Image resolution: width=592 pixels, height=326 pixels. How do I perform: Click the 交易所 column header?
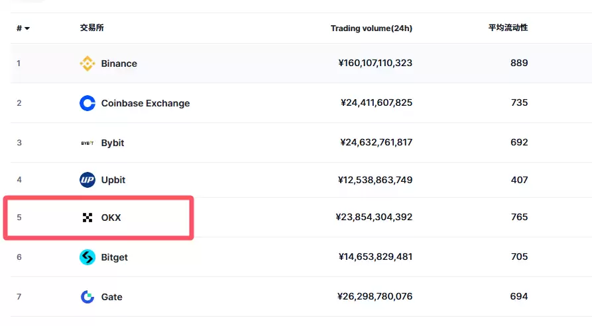[91, 28]
